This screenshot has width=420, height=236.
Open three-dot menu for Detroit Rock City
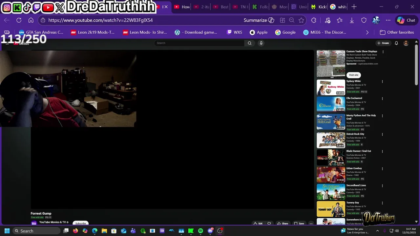tap(382, 134)
